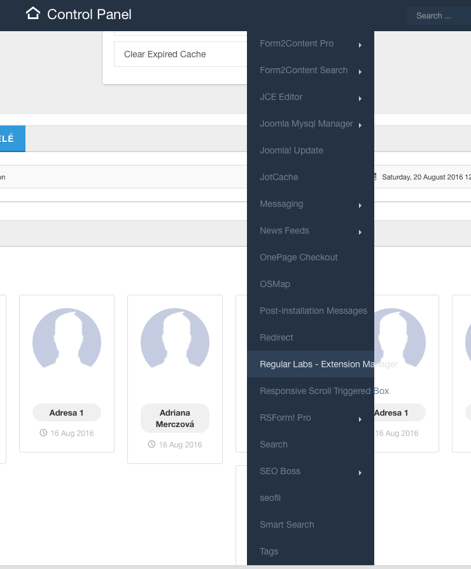Focus the Search field in header
This screenshot has height=569, width=471.
[439, 16]
